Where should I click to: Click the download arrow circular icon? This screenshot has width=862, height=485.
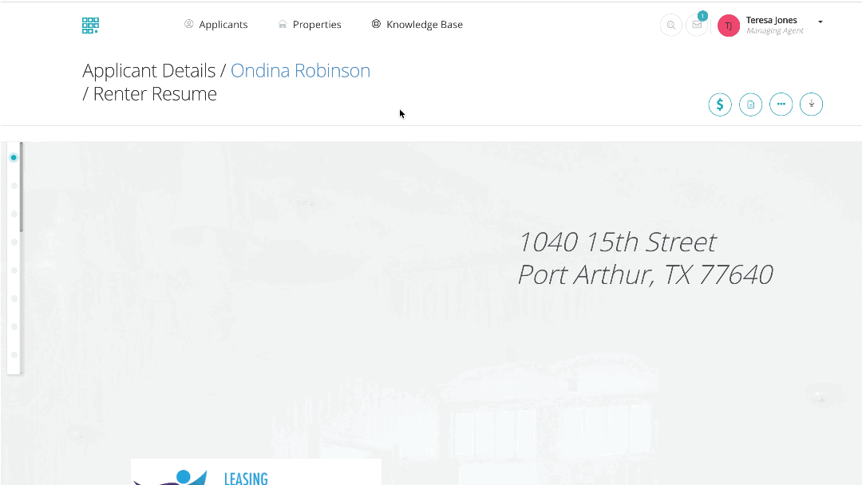811,104
